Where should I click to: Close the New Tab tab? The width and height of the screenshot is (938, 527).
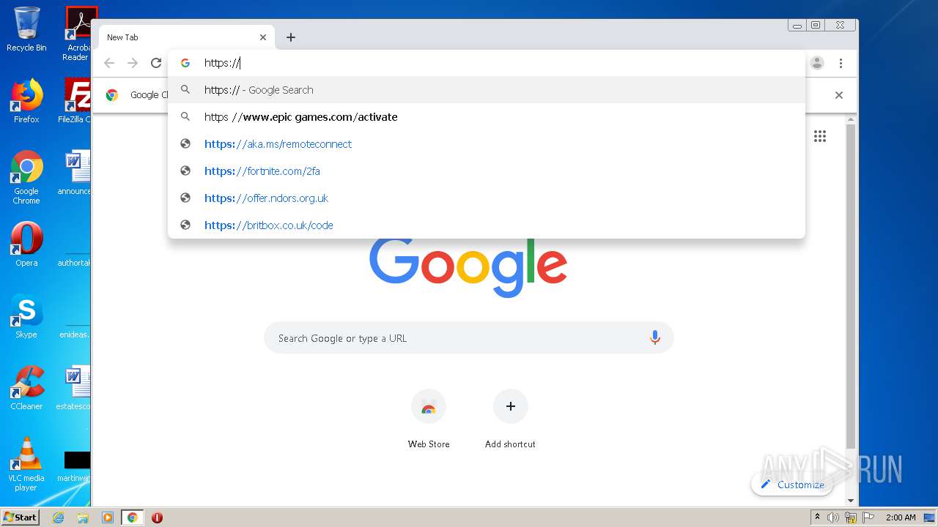[x=263, y=37]
